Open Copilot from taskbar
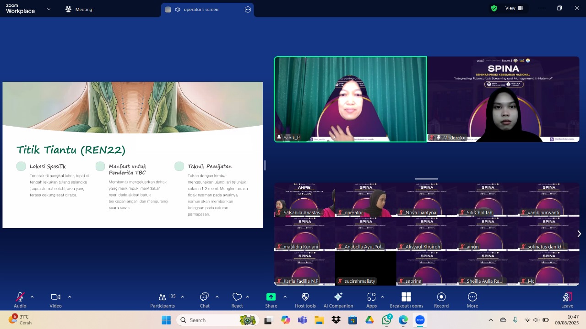 286,320
